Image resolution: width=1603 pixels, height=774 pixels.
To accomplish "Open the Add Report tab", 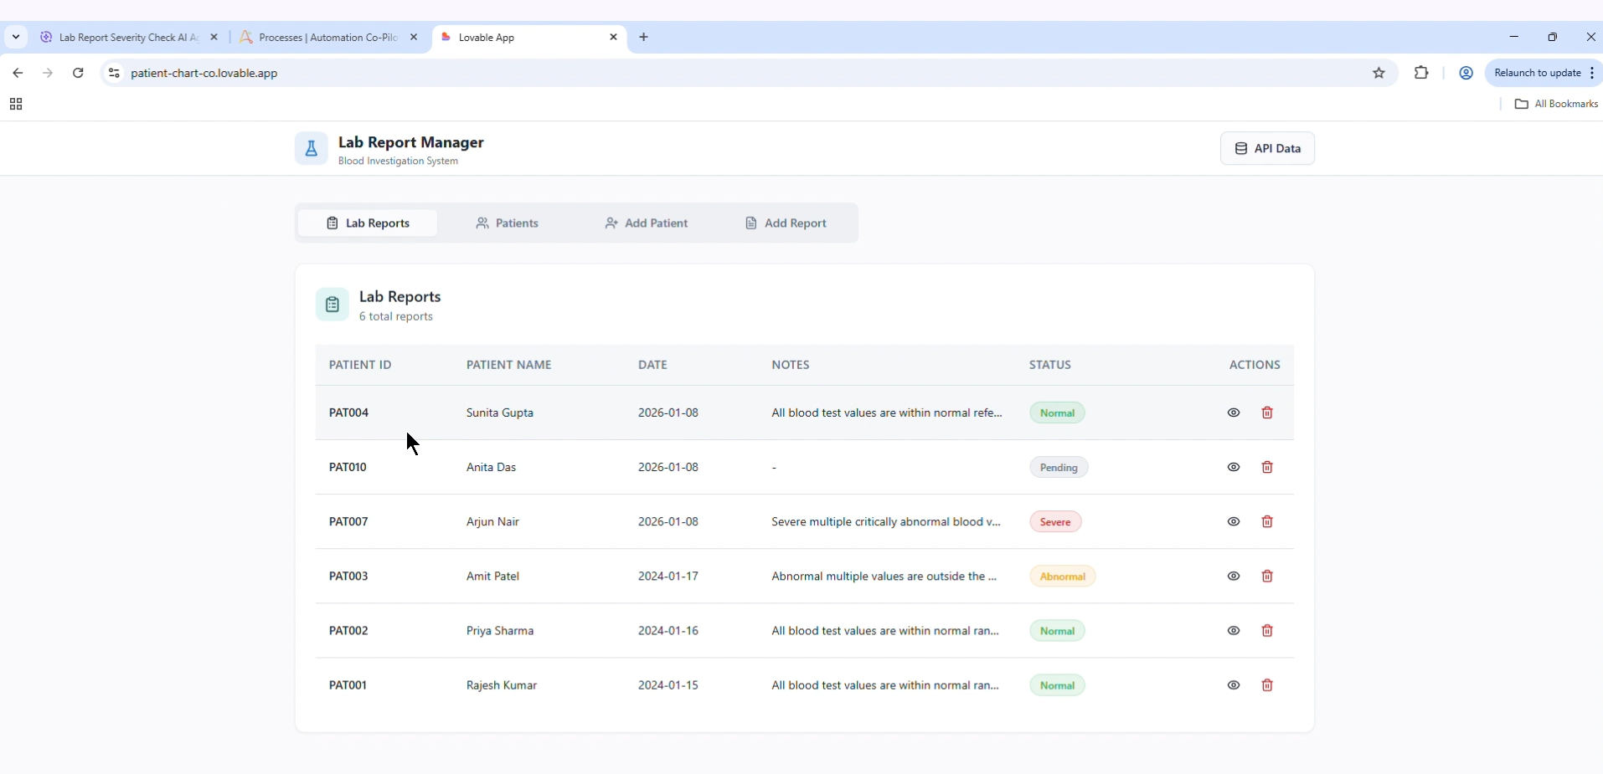I will click(786, 223).
